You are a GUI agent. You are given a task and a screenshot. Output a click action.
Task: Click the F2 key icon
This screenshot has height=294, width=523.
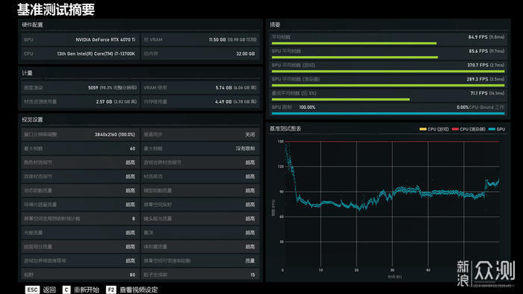(x=111, y=290)
